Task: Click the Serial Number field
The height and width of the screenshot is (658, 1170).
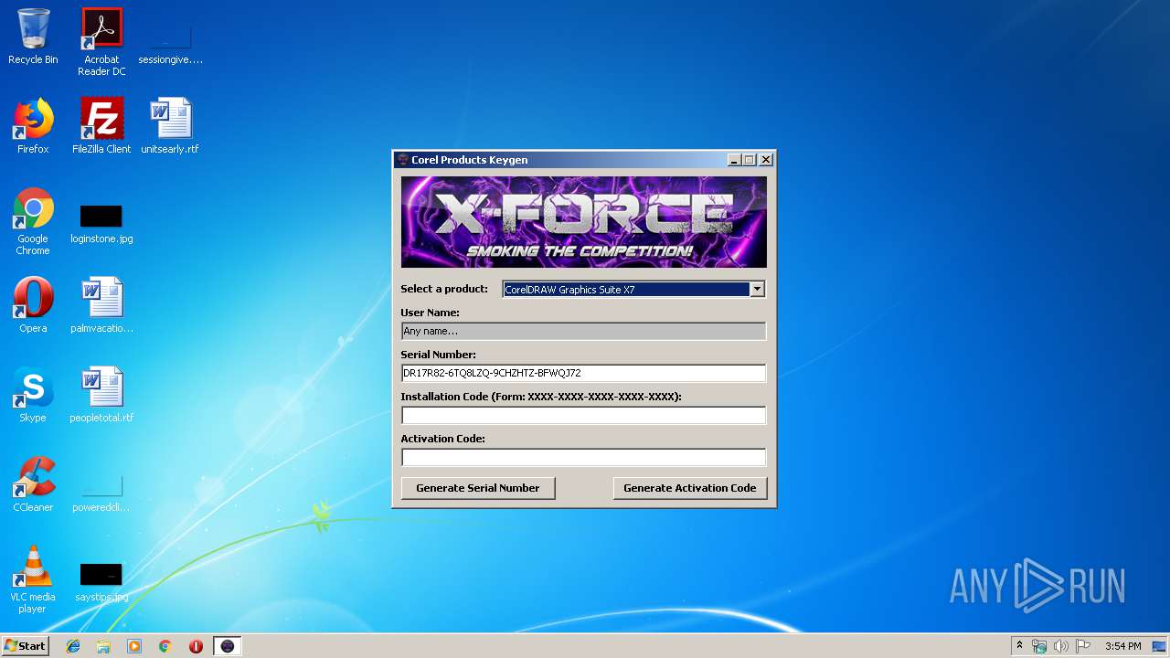Action: [583, 373]
